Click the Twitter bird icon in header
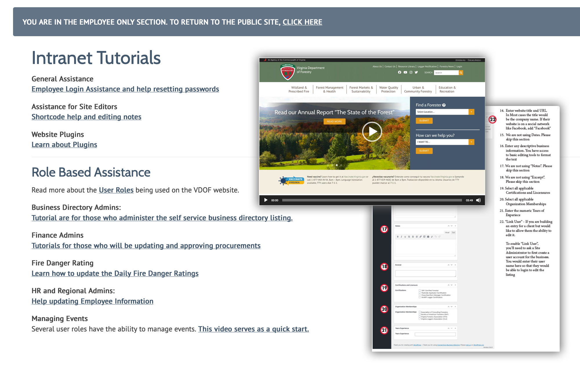 pyautogui.click(x=416, y=72)
